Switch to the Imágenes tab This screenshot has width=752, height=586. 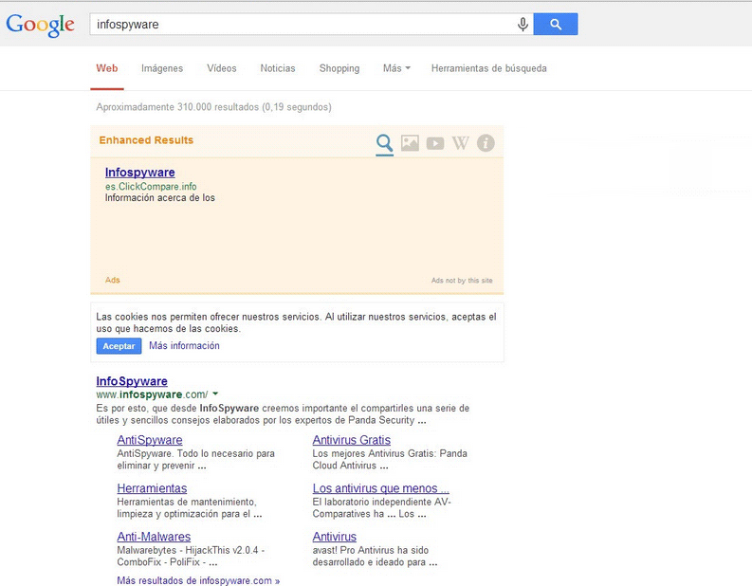tap(162, 68)
